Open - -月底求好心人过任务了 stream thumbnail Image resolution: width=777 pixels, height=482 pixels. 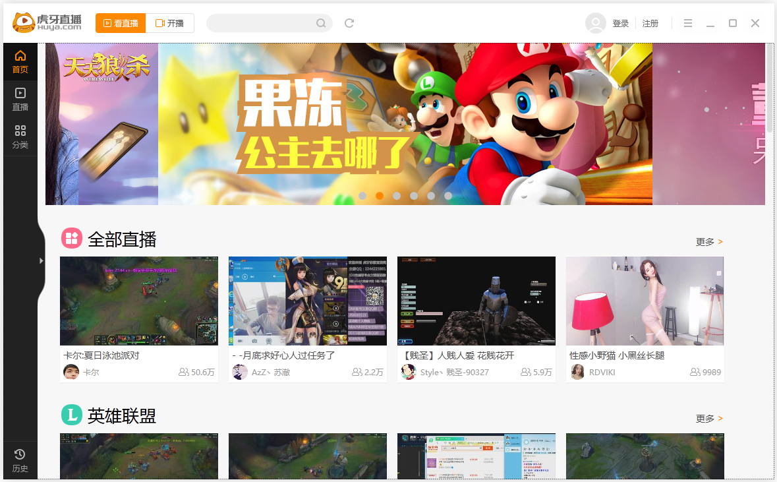[308, 301]
